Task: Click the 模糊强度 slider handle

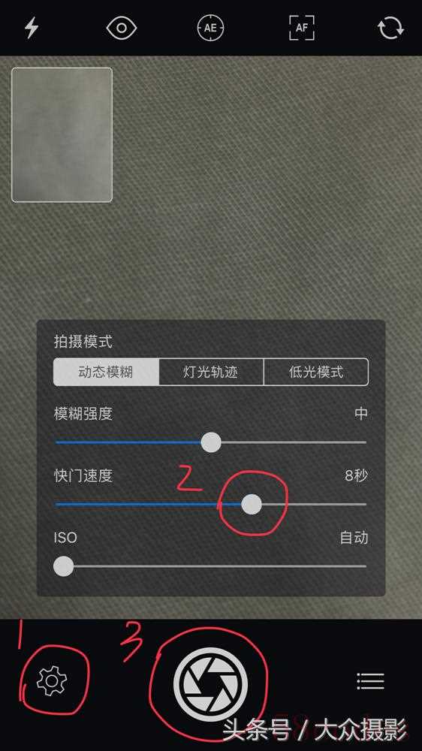Action: (x=211, y=442)
